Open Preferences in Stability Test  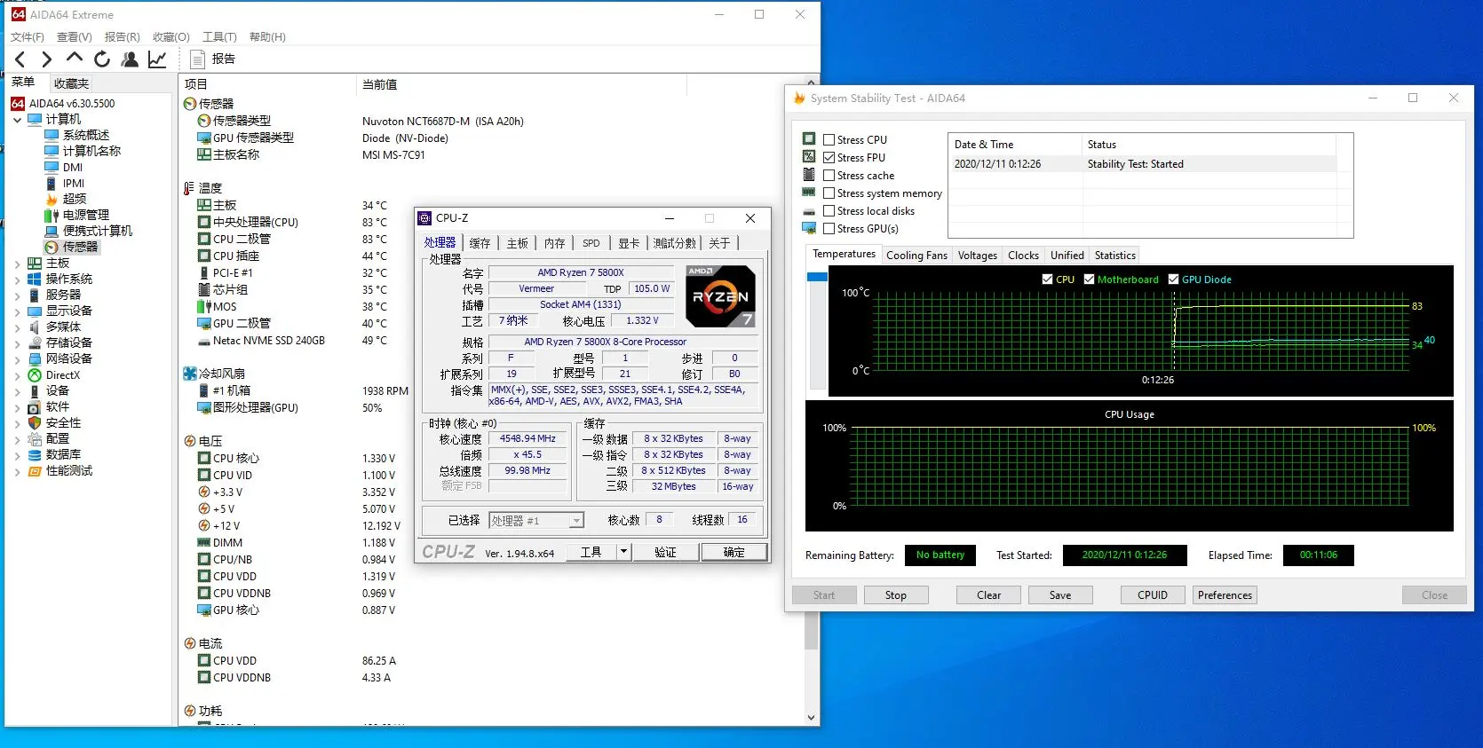pyautogui.click(x=1225, y=595)
